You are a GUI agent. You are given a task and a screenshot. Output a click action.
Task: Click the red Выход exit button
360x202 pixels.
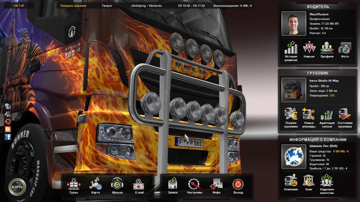(238, 184)
